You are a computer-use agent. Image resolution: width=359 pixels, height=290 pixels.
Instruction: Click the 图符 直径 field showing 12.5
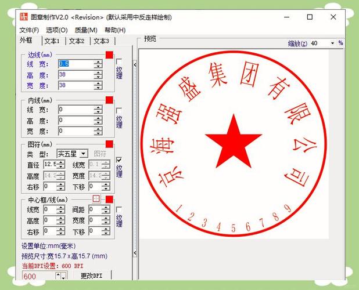point(50,164)
